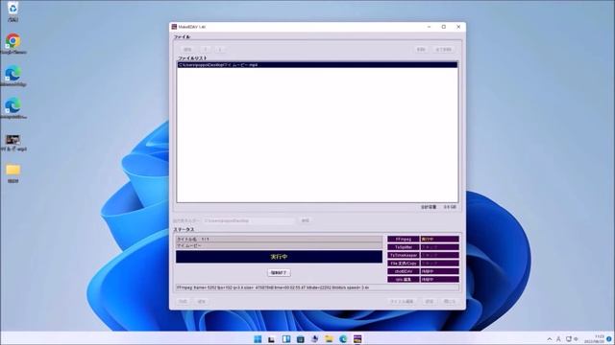Image resolution: width=615 pixels, height=345 pixels.
Task: Click the TsSplitter status label
Action: pos(404,247)
